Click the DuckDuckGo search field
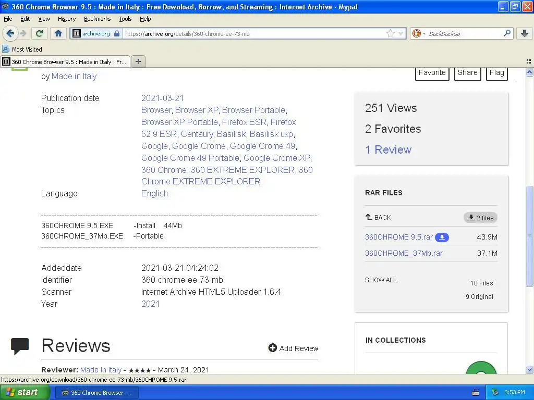 point(465,33)
